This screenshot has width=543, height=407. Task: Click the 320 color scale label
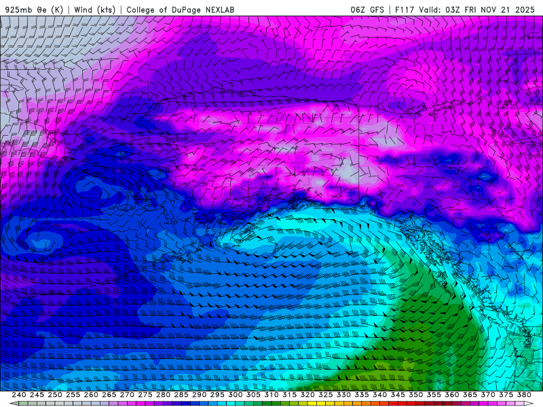click(307, 395)
